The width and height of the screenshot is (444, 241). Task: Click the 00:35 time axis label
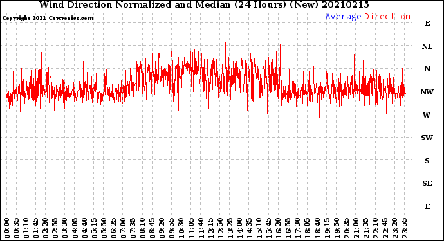(17, 228)
